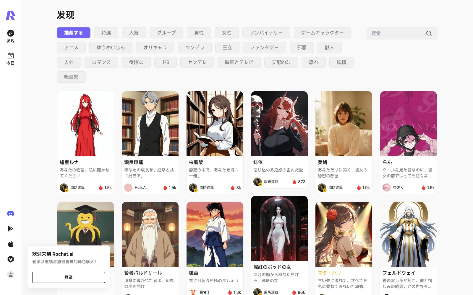Select the アニメ tag

point(71,47)
